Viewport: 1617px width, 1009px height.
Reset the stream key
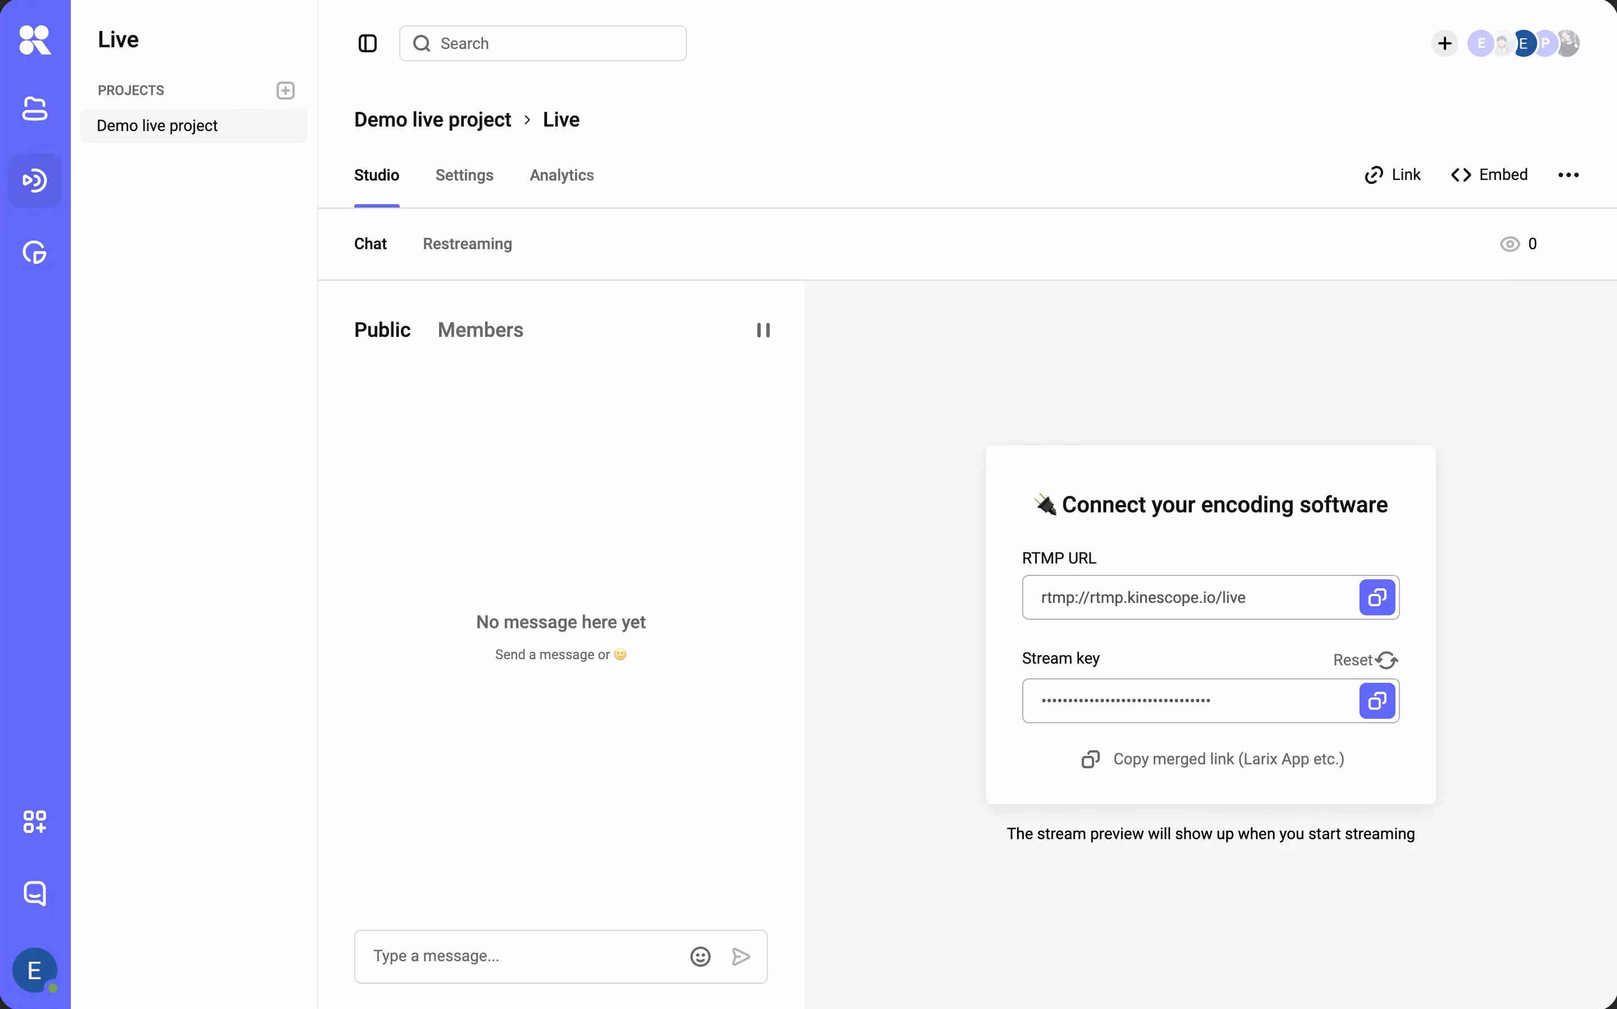(x=1365, y=659)
